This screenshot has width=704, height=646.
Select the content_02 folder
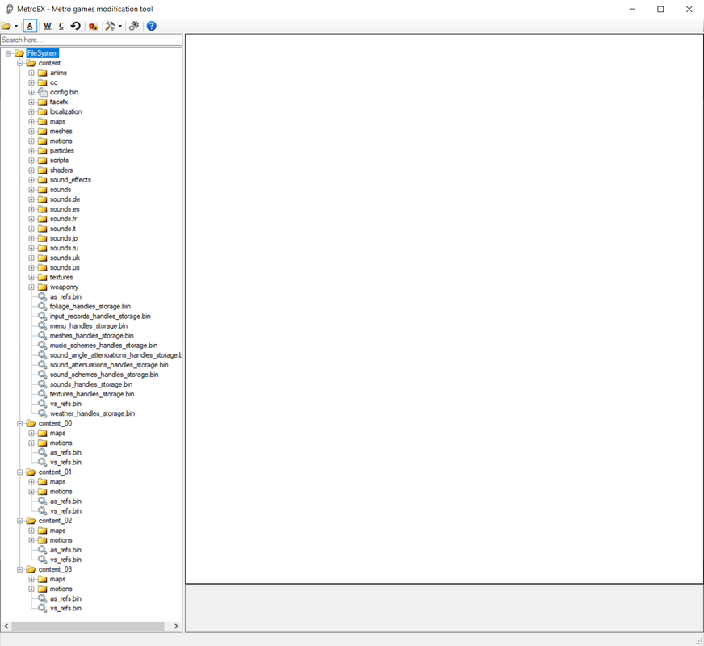tap(55, 521)
